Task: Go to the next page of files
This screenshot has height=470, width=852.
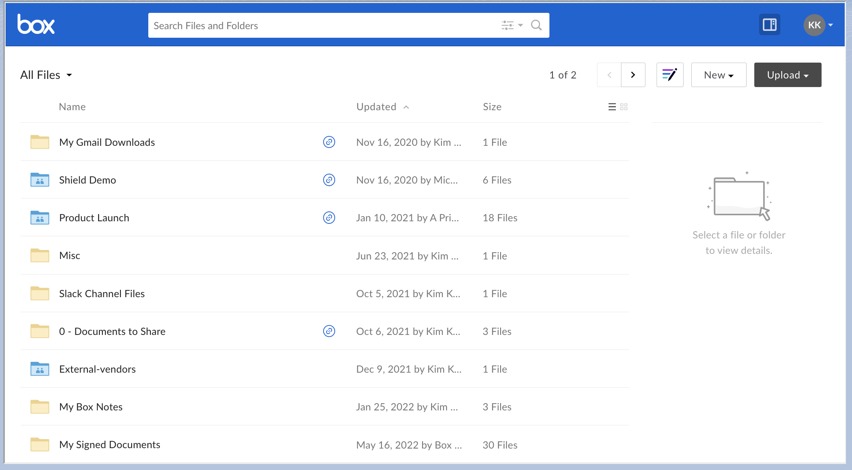Action: [633, 75]
